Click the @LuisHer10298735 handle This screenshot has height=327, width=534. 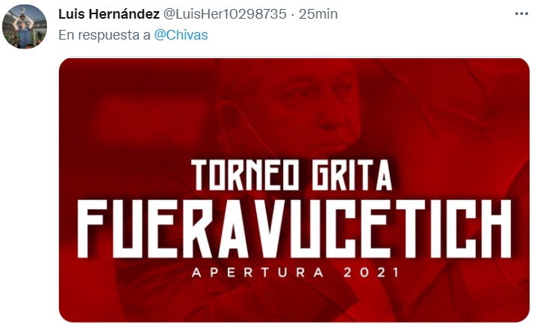[225, 14]
